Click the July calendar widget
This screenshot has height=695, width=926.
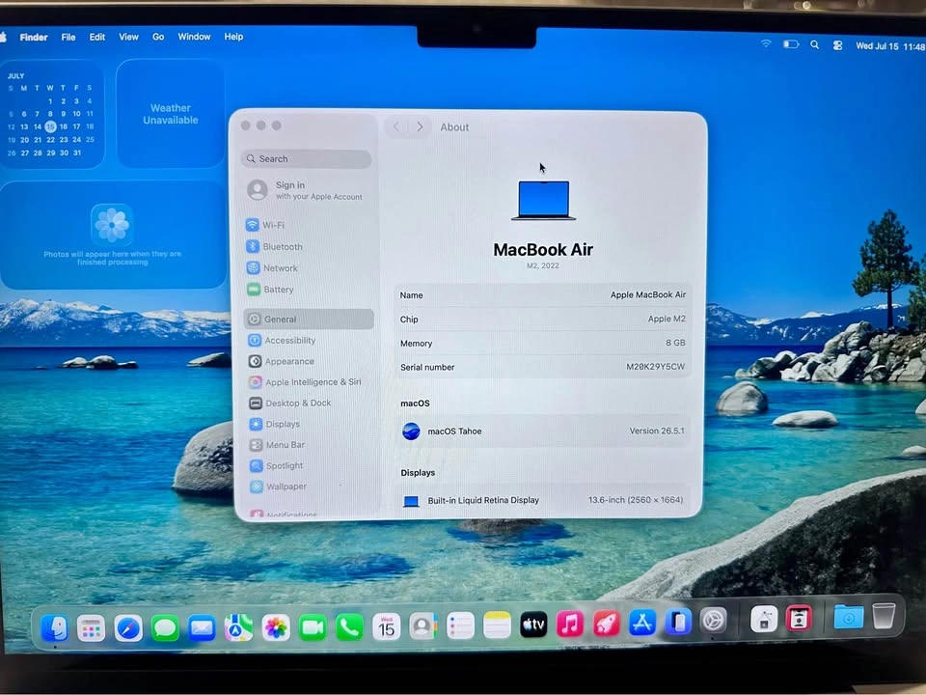click(x=51, y=115)
